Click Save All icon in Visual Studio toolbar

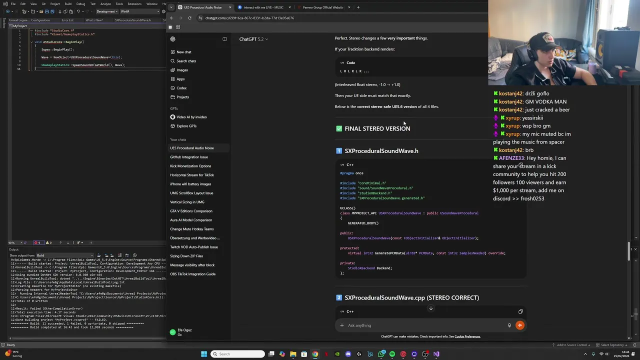tap(52, 11)
